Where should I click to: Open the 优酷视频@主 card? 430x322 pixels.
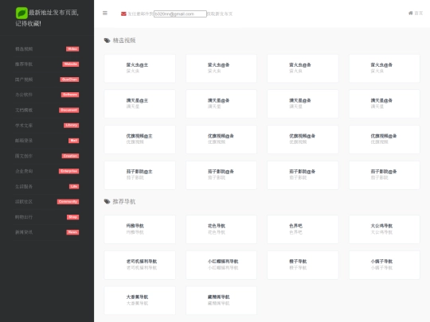point(140,139)
